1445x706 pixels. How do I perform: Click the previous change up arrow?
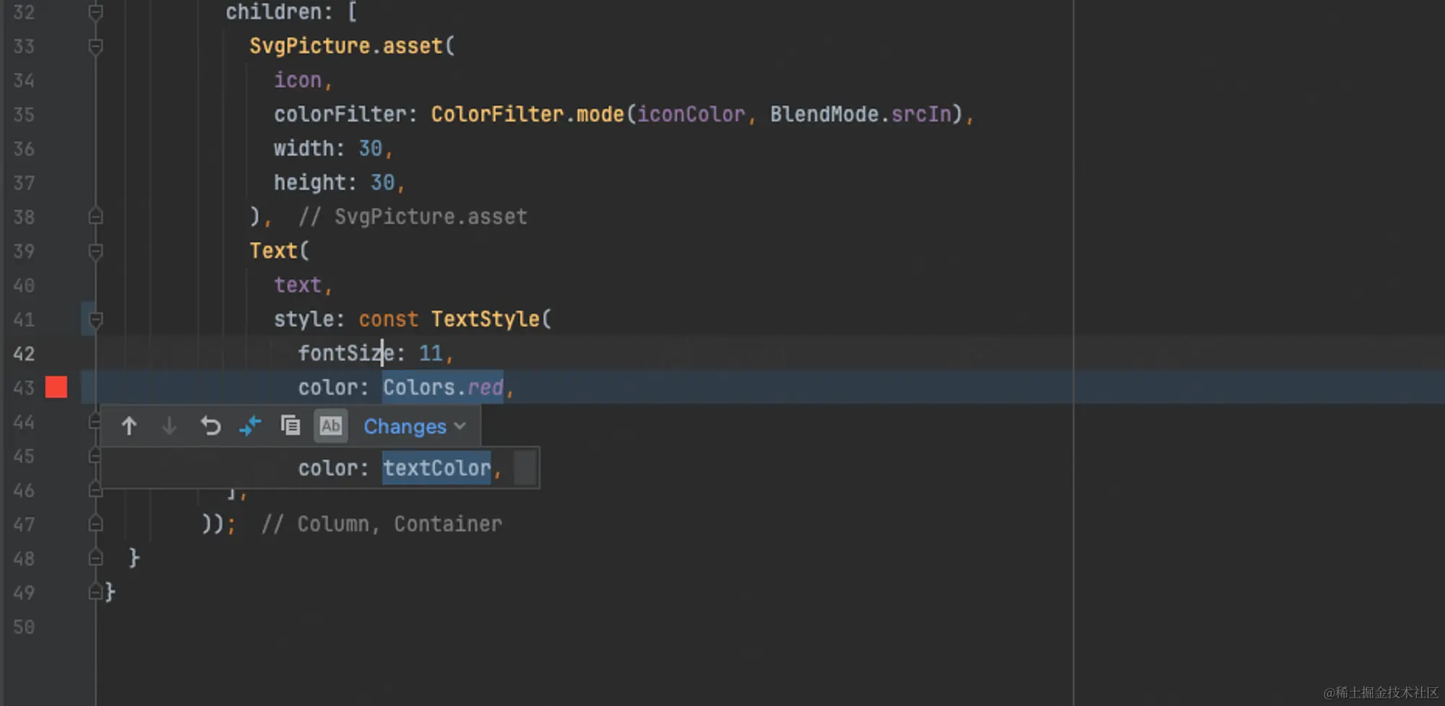[129, 426]
